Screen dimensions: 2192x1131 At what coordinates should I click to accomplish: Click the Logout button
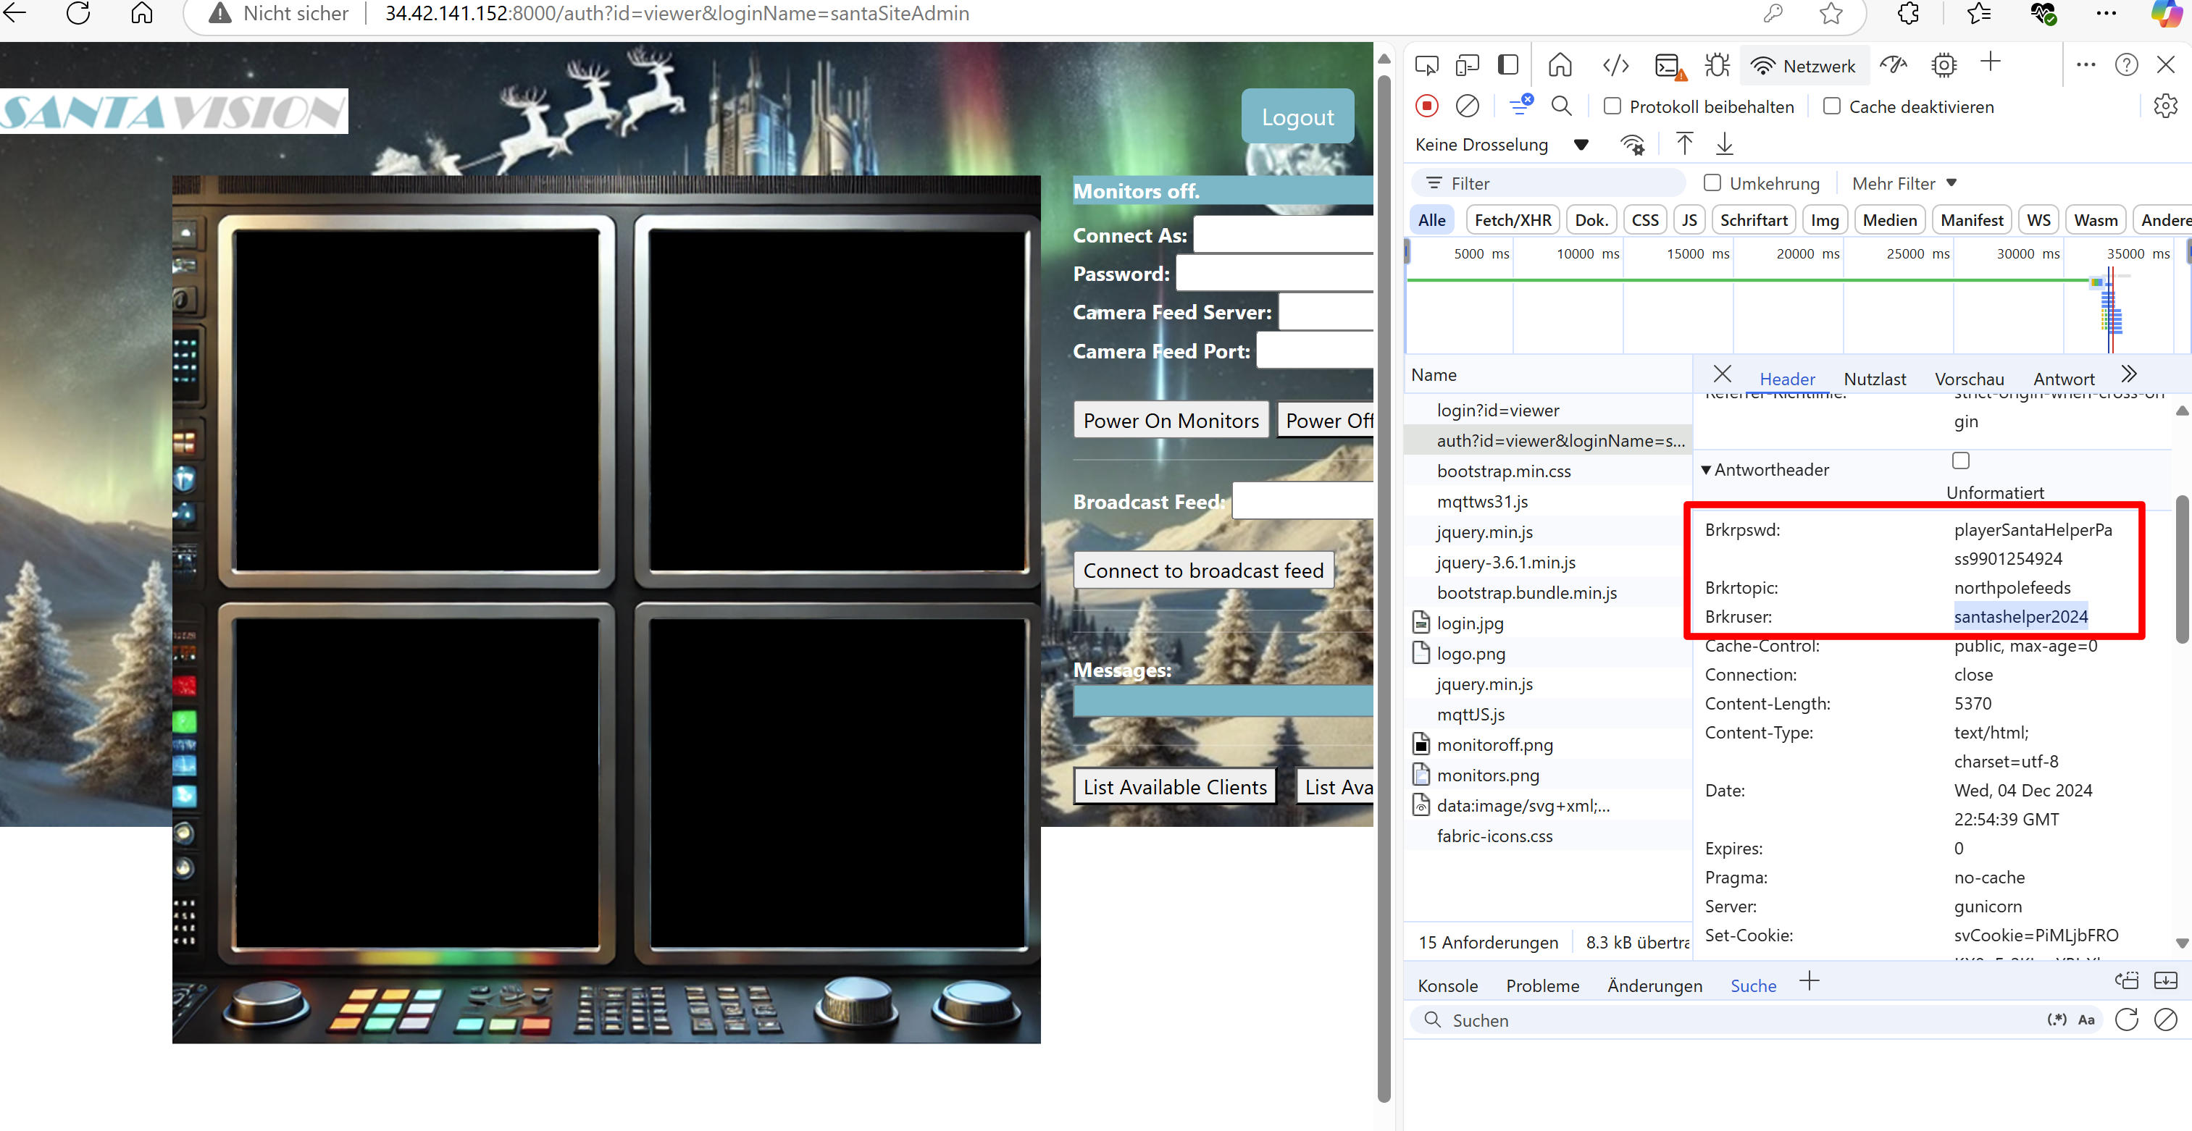1297,117
